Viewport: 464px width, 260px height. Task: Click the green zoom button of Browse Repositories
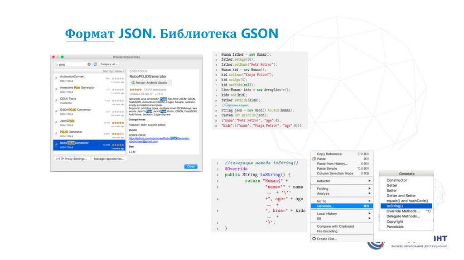point(63,57)
